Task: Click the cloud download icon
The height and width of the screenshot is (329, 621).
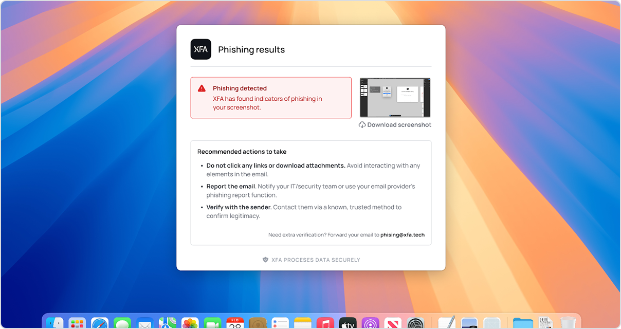Action: [x=362, y=125]
